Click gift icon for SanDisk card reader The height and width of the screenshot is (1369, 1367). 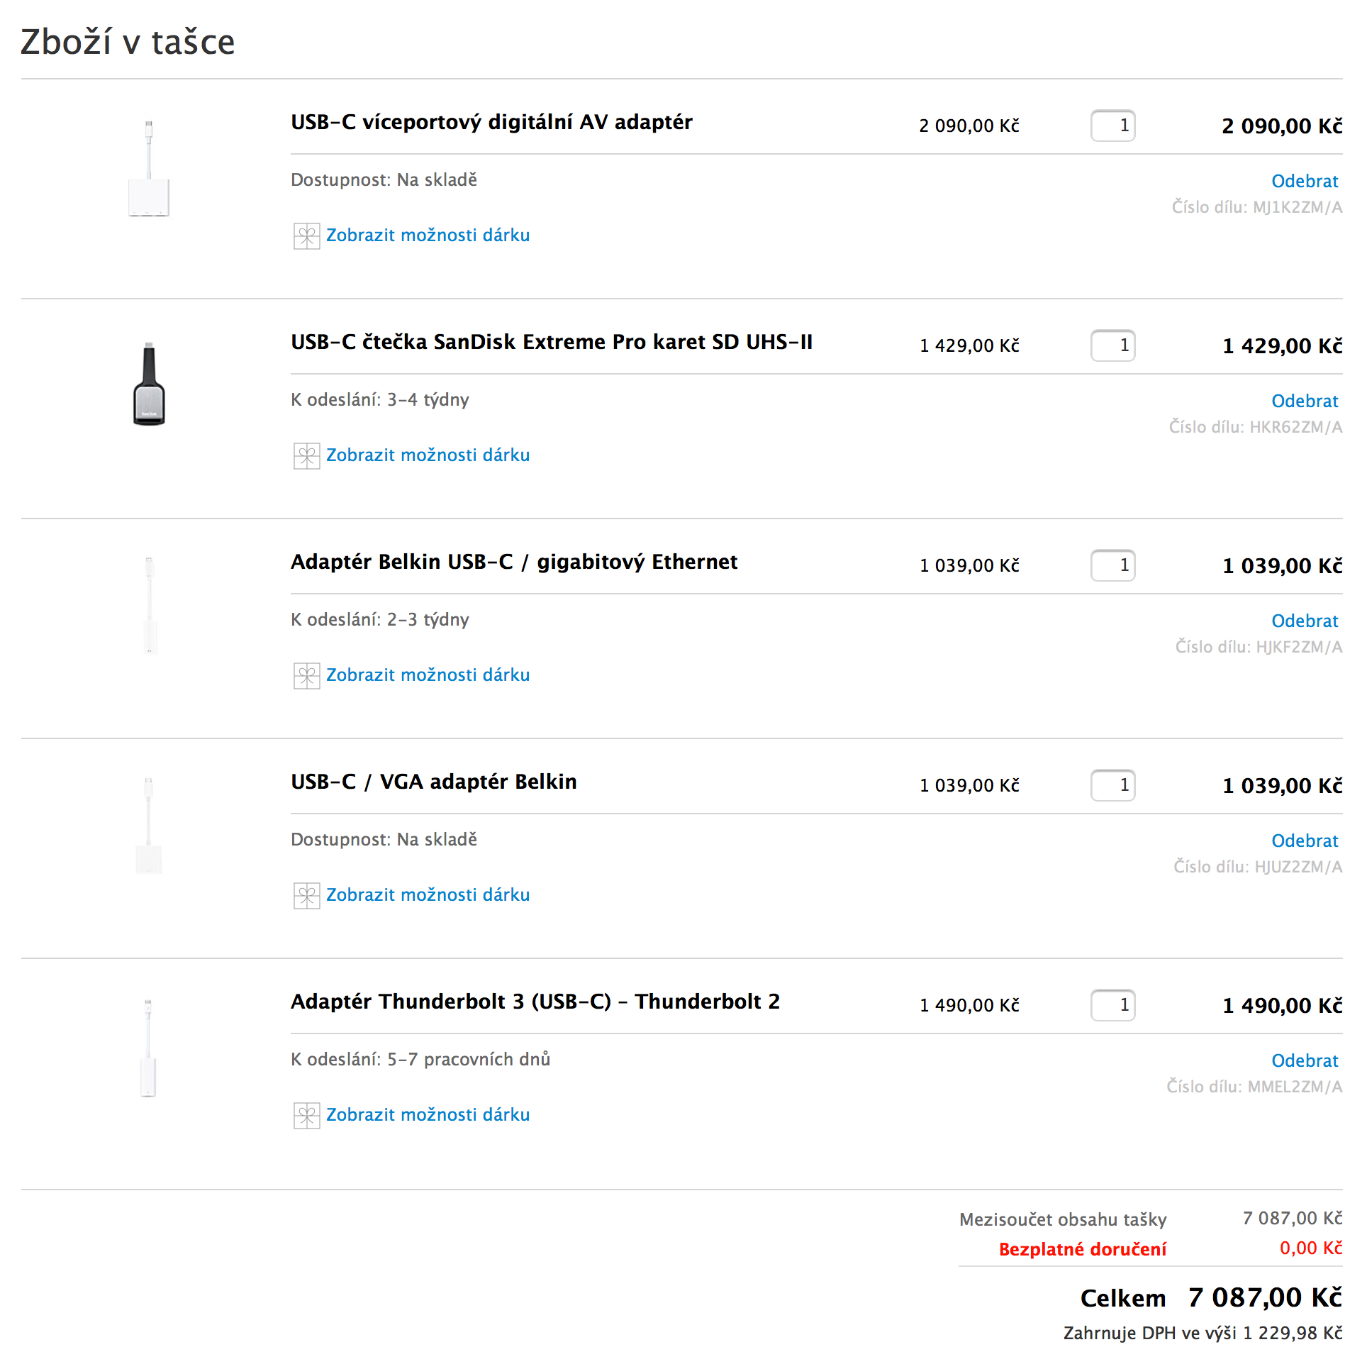(x=306, y=456)
